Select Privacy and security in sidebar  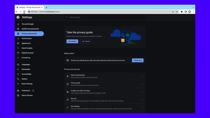[x=30, y=33]
